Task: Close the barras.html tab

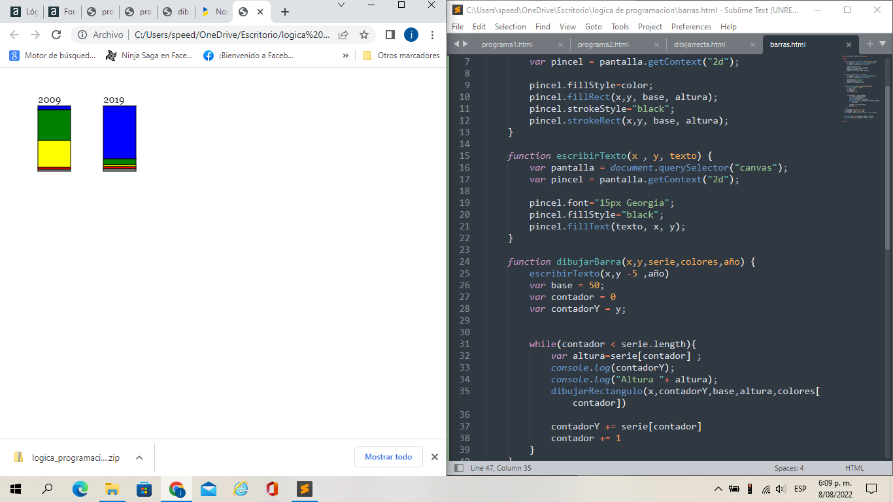Action: [849, 44]
